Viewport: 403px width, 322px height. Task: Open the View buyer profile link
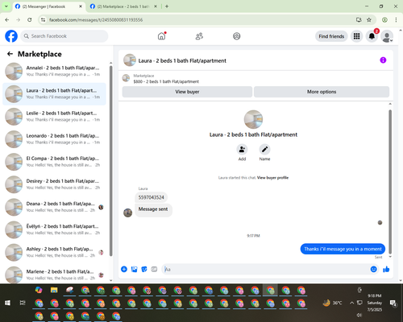coord(272,178)
